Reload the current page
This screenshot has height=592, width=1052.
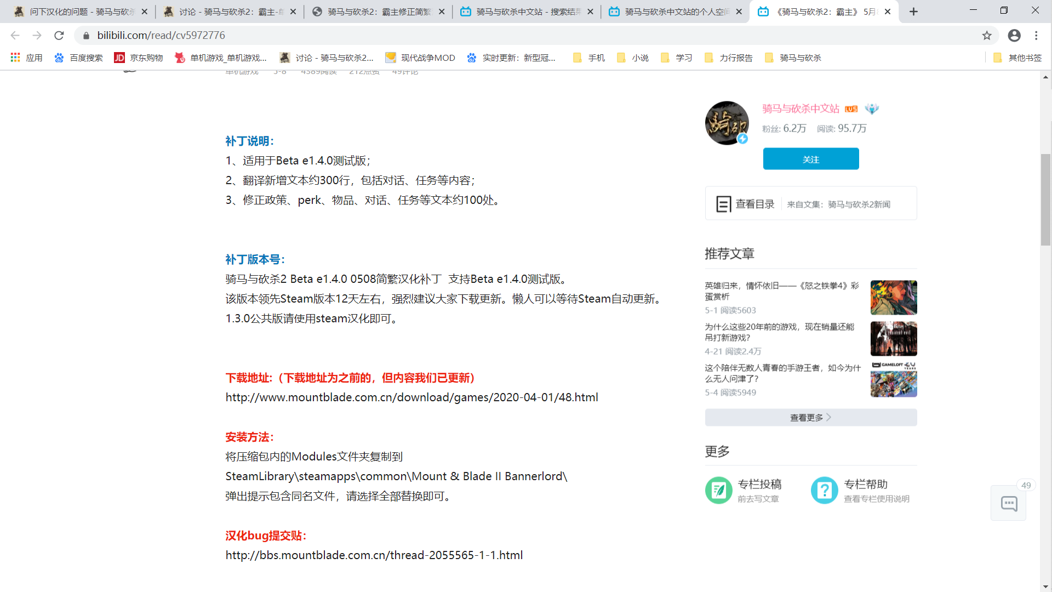(59, 35)
